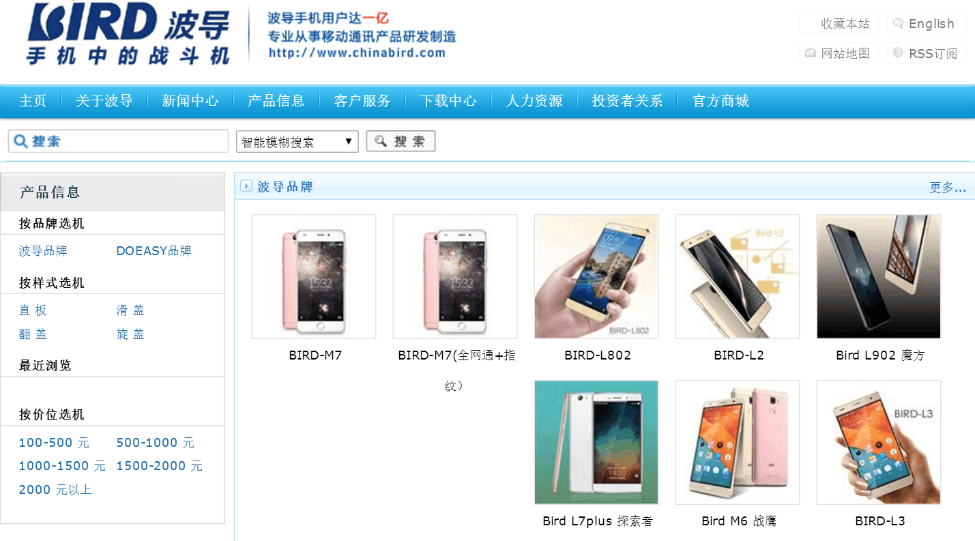Click the 更多... link
975x541 pixels.
coord(948,188)
